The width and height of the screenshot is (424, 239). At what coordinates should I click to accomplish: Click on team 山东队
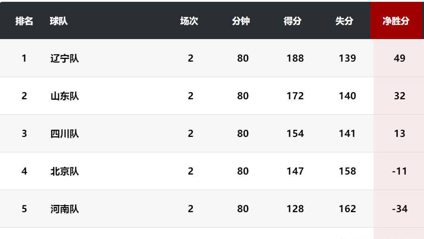click(64, 96)
